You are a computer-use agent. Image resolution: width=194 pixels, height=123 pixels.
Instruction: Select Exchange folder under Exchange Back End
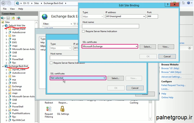pos(17,87)
